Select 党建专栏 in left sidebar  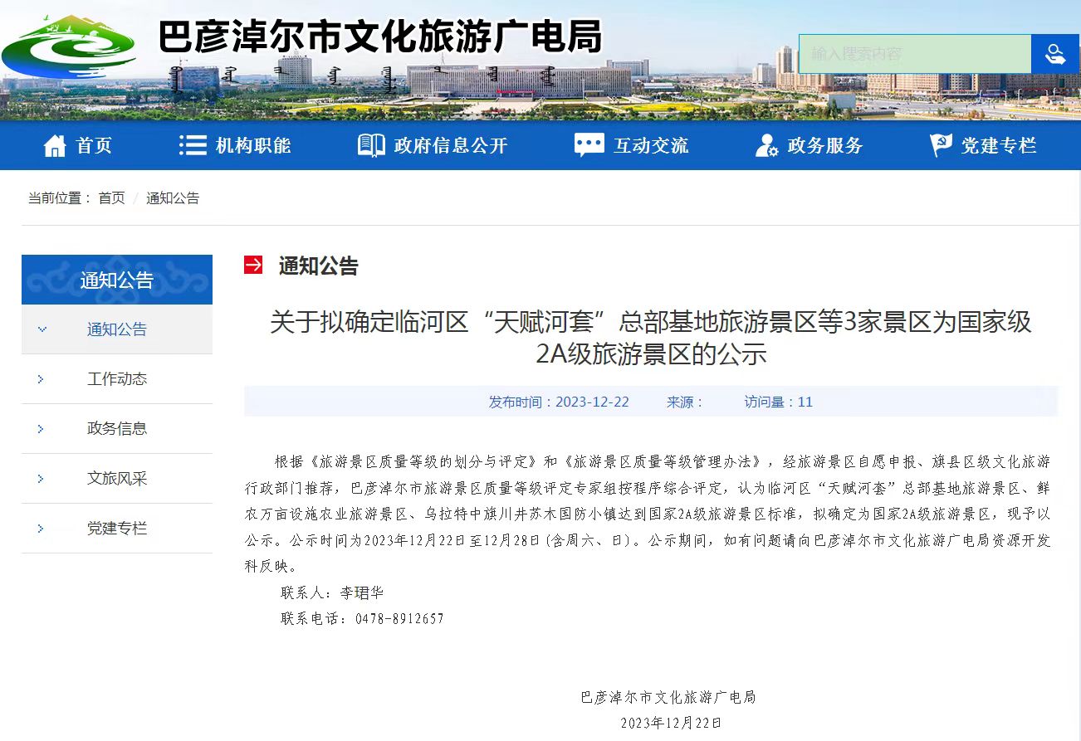(x=117, y=529)
